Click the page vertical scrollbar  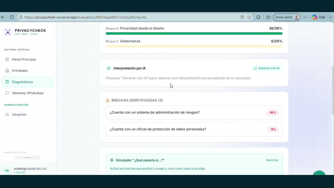[332, 90]
